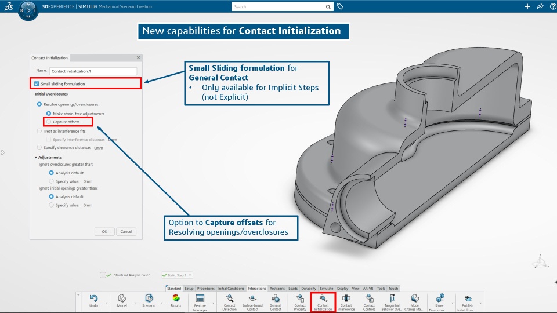Expand the left side panel arrow
The height and width of the screenshot is (313, 557).
tap(3, 152)
